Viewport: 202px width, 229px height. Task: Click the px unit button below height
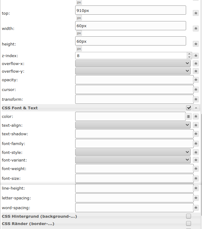(79, 49)
